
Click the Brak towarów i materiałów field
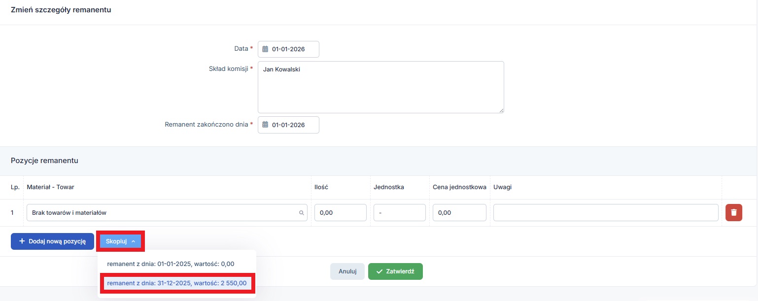point(163,213)
